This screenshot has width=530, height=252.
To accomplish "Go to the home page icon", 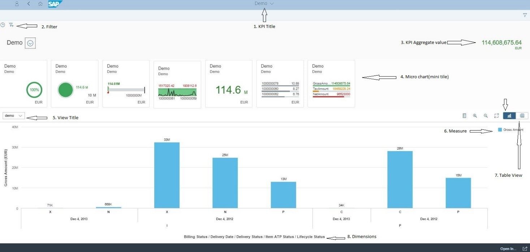I will click(x=40, y=4).
